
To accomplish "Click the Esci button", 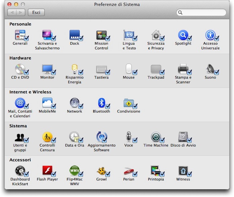I will coord(36,12).
